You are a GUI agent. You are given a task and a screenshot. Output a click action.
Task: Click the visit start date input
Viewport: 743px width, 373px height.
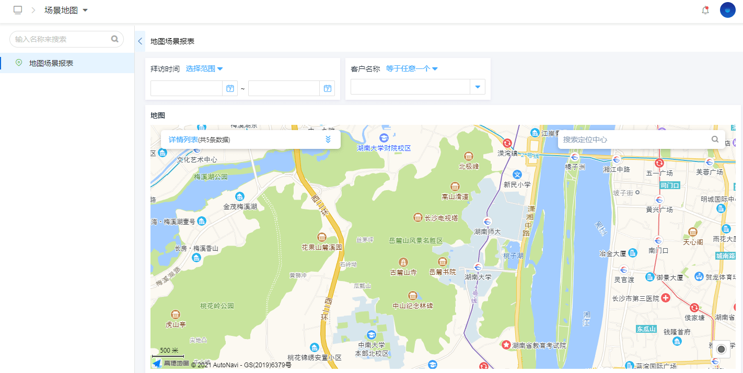(187, 88)
